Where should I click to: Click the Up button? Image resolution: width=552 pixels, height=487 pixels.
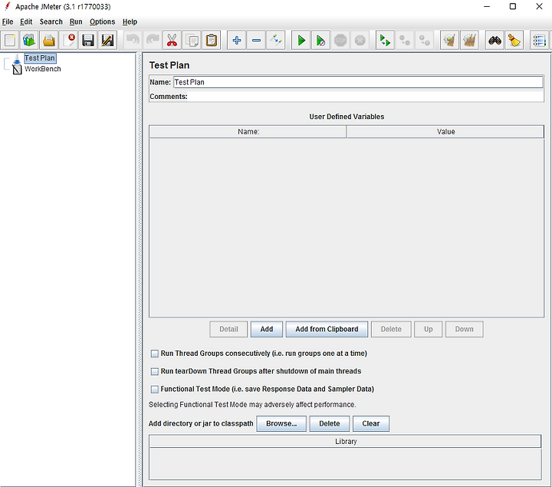pos(428,329)
